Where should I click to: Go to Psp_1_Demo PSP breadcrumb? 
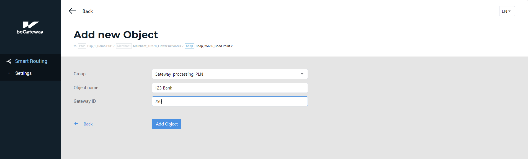pos(100,46)
